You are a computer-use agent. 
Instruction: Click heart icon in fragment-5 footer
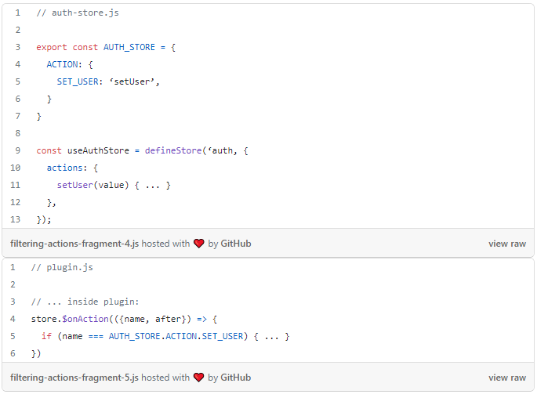[x=198, y=378]
